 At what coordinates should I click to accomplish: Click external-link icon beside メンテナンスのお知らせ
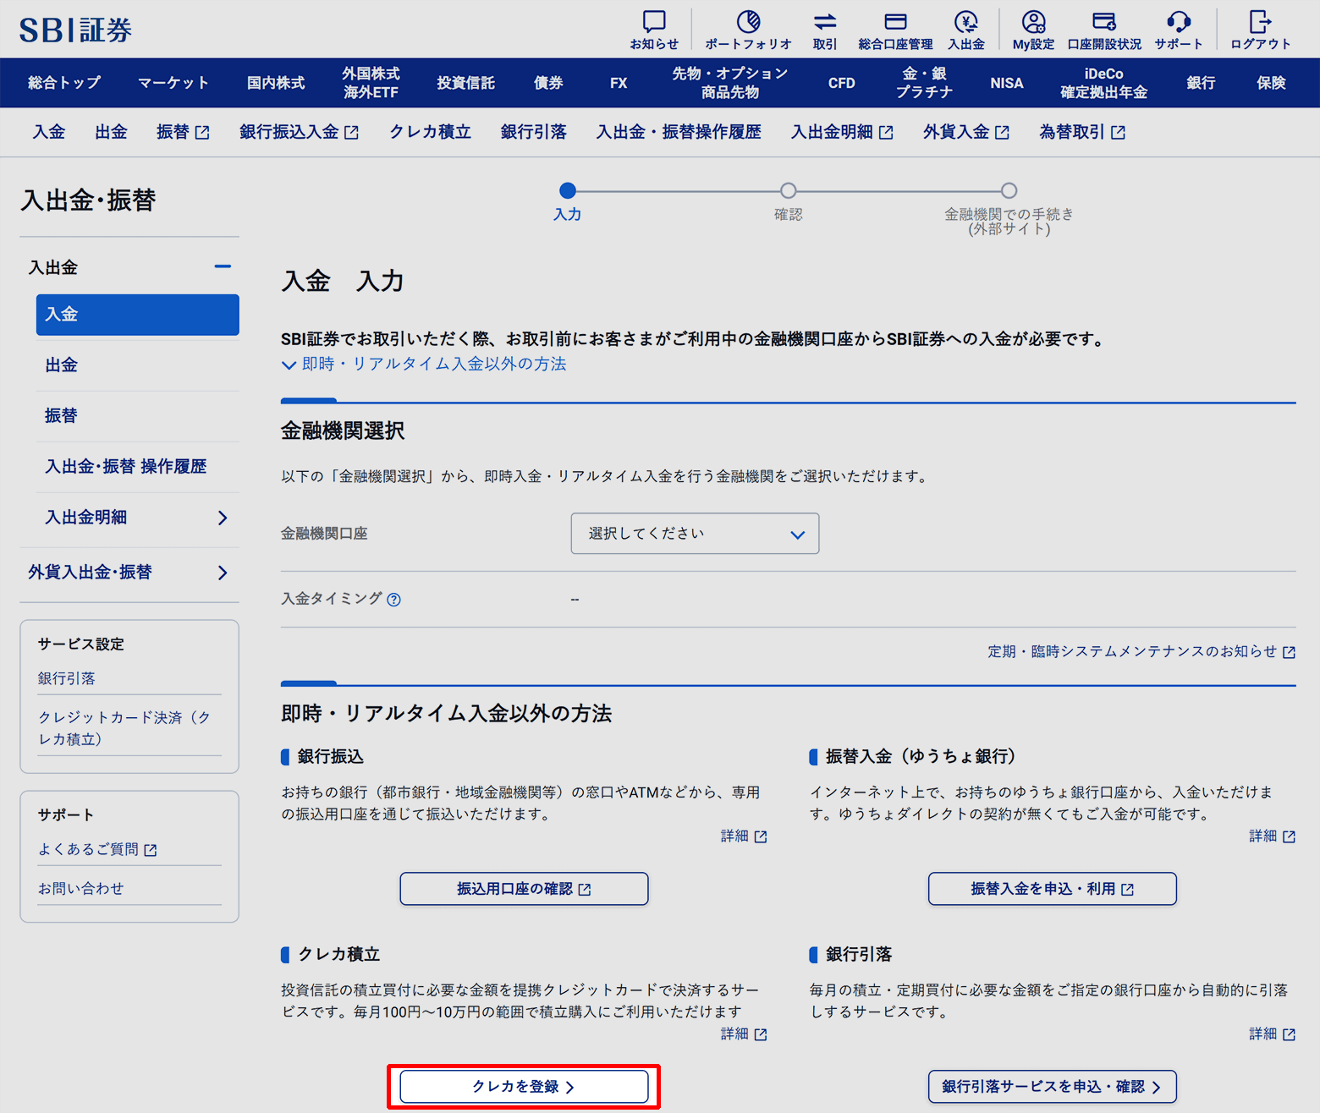click(1289, 652)
